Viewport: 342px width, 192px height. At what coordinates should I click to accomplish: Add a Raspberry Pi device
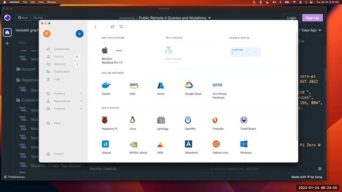pyautogui.click(x=109, y=123)
